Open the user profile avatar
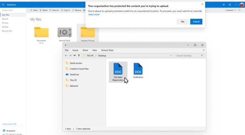The width and height of the screenshot is (245, 135). click(242, 5)
